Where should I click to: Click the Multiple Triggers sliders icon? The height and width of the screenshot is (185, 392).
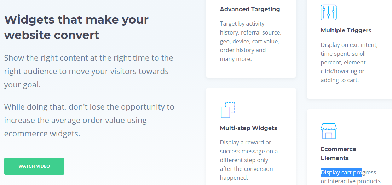[x=329, y=12]
